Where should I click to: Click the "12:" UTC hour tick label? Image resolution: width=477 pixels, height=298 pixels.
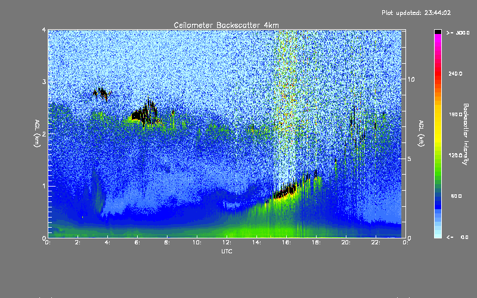pos(227,243)
